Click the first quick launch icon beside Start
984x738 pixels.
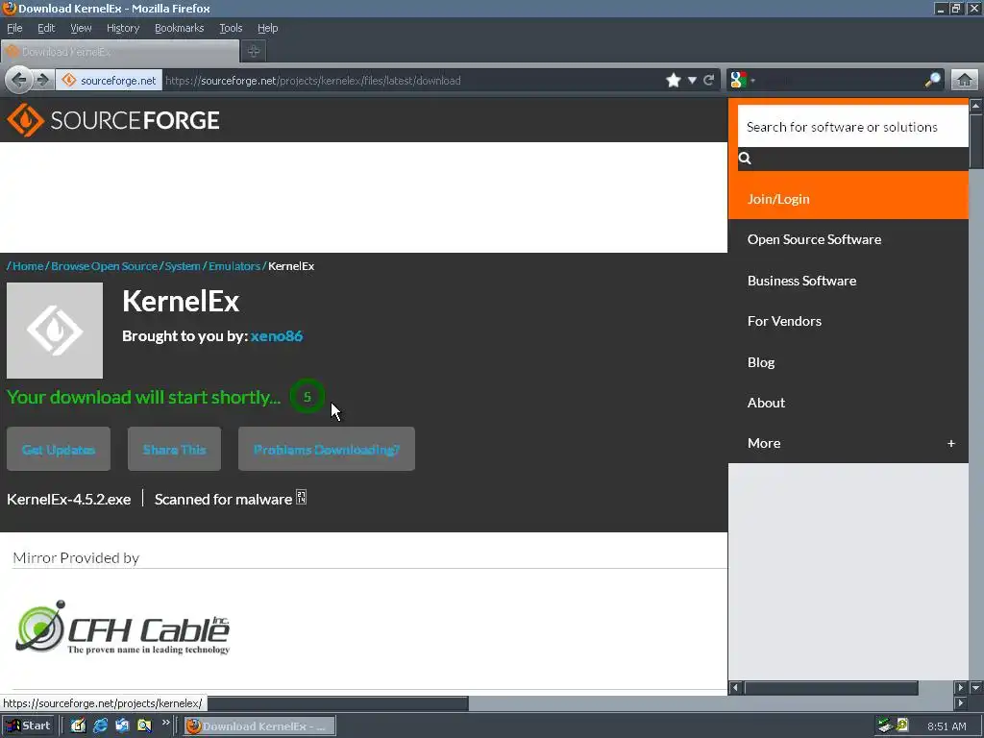coord(78,726)
